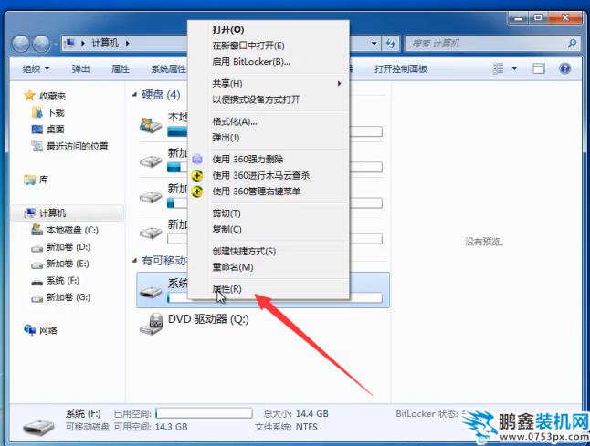
Task: Open the 组织 dropdown menu
Action: tap(37, 68)
